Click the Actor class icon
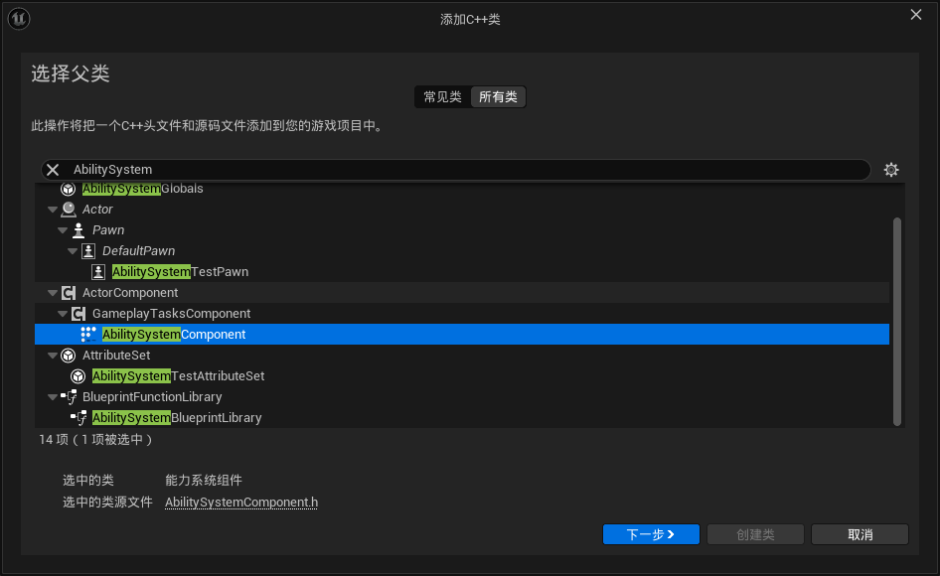 coord(69,210)
